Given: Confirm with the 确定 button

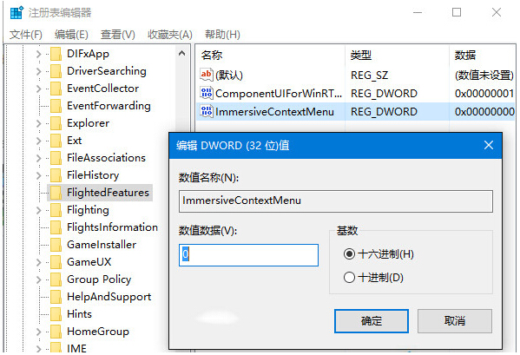Looking at the screenshot, I should 371,321.
